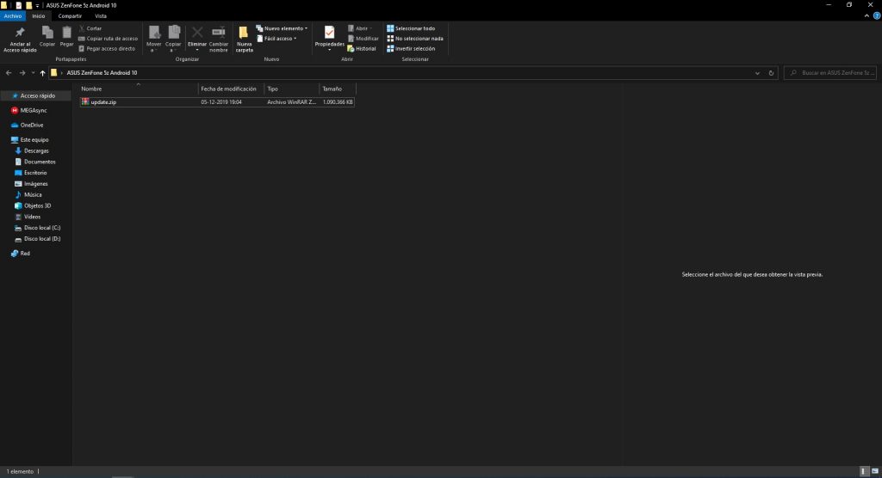This screenshot has width=882, height=478.
Task: Switch to details view in status bar
Action: click(x=864, y=471)
